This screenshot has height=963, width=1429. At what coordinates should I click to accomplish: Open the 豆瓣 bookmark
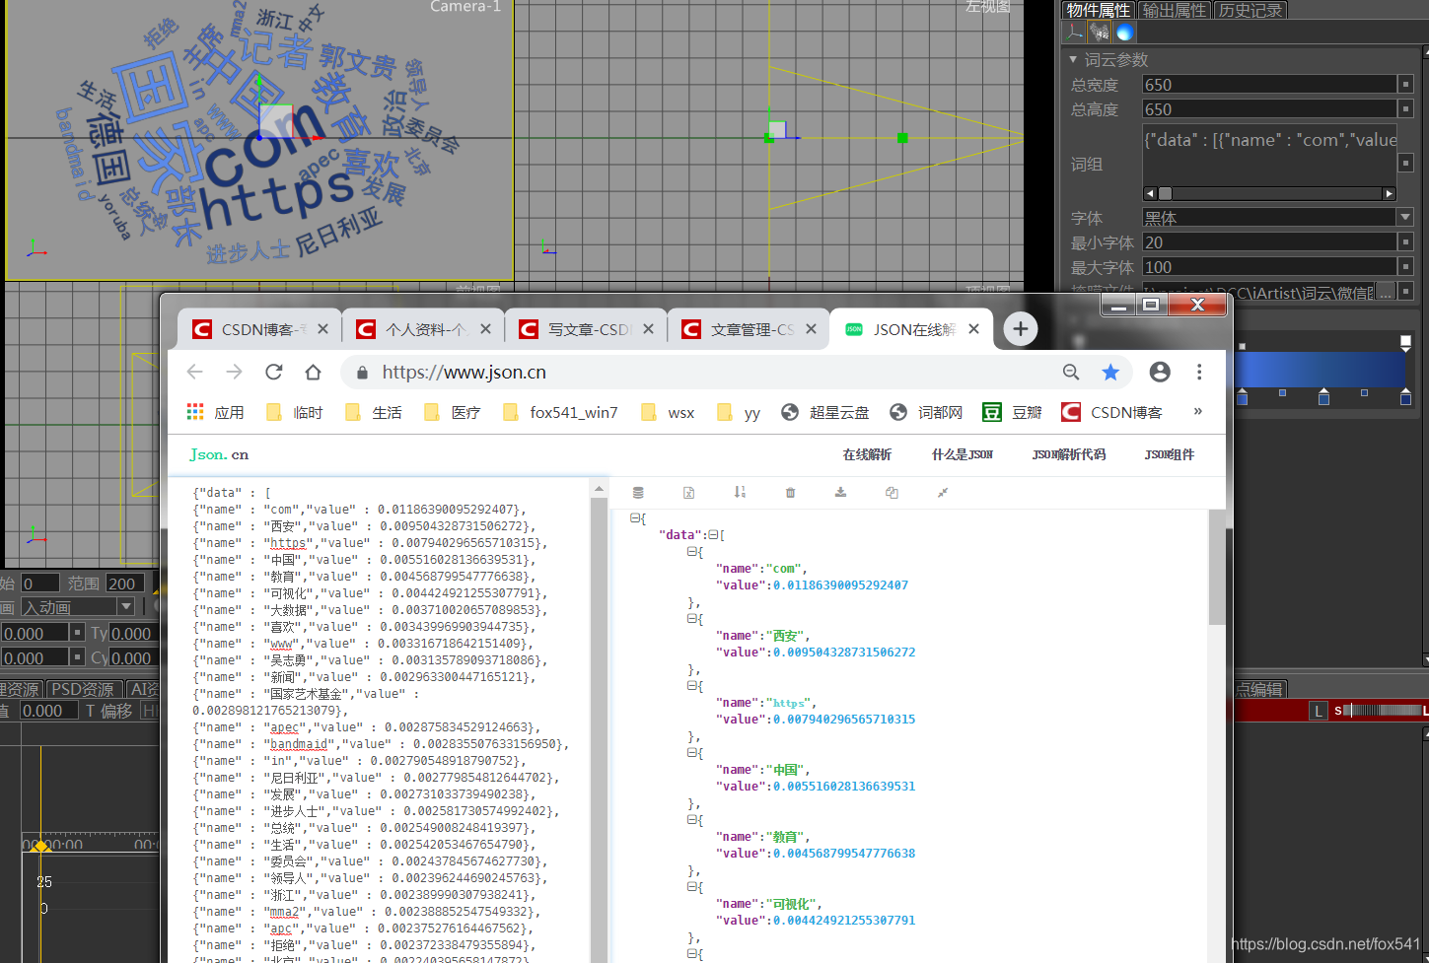point(1012,412)
